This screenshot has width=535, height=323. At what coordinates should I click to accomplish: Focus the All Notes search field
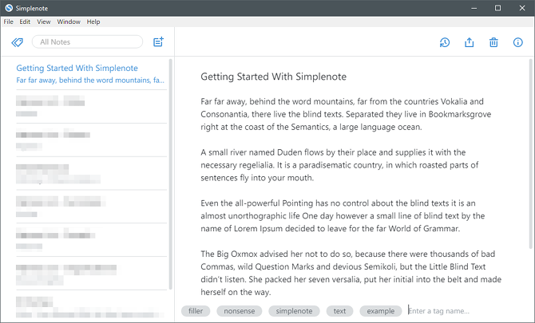click(87, 42)
